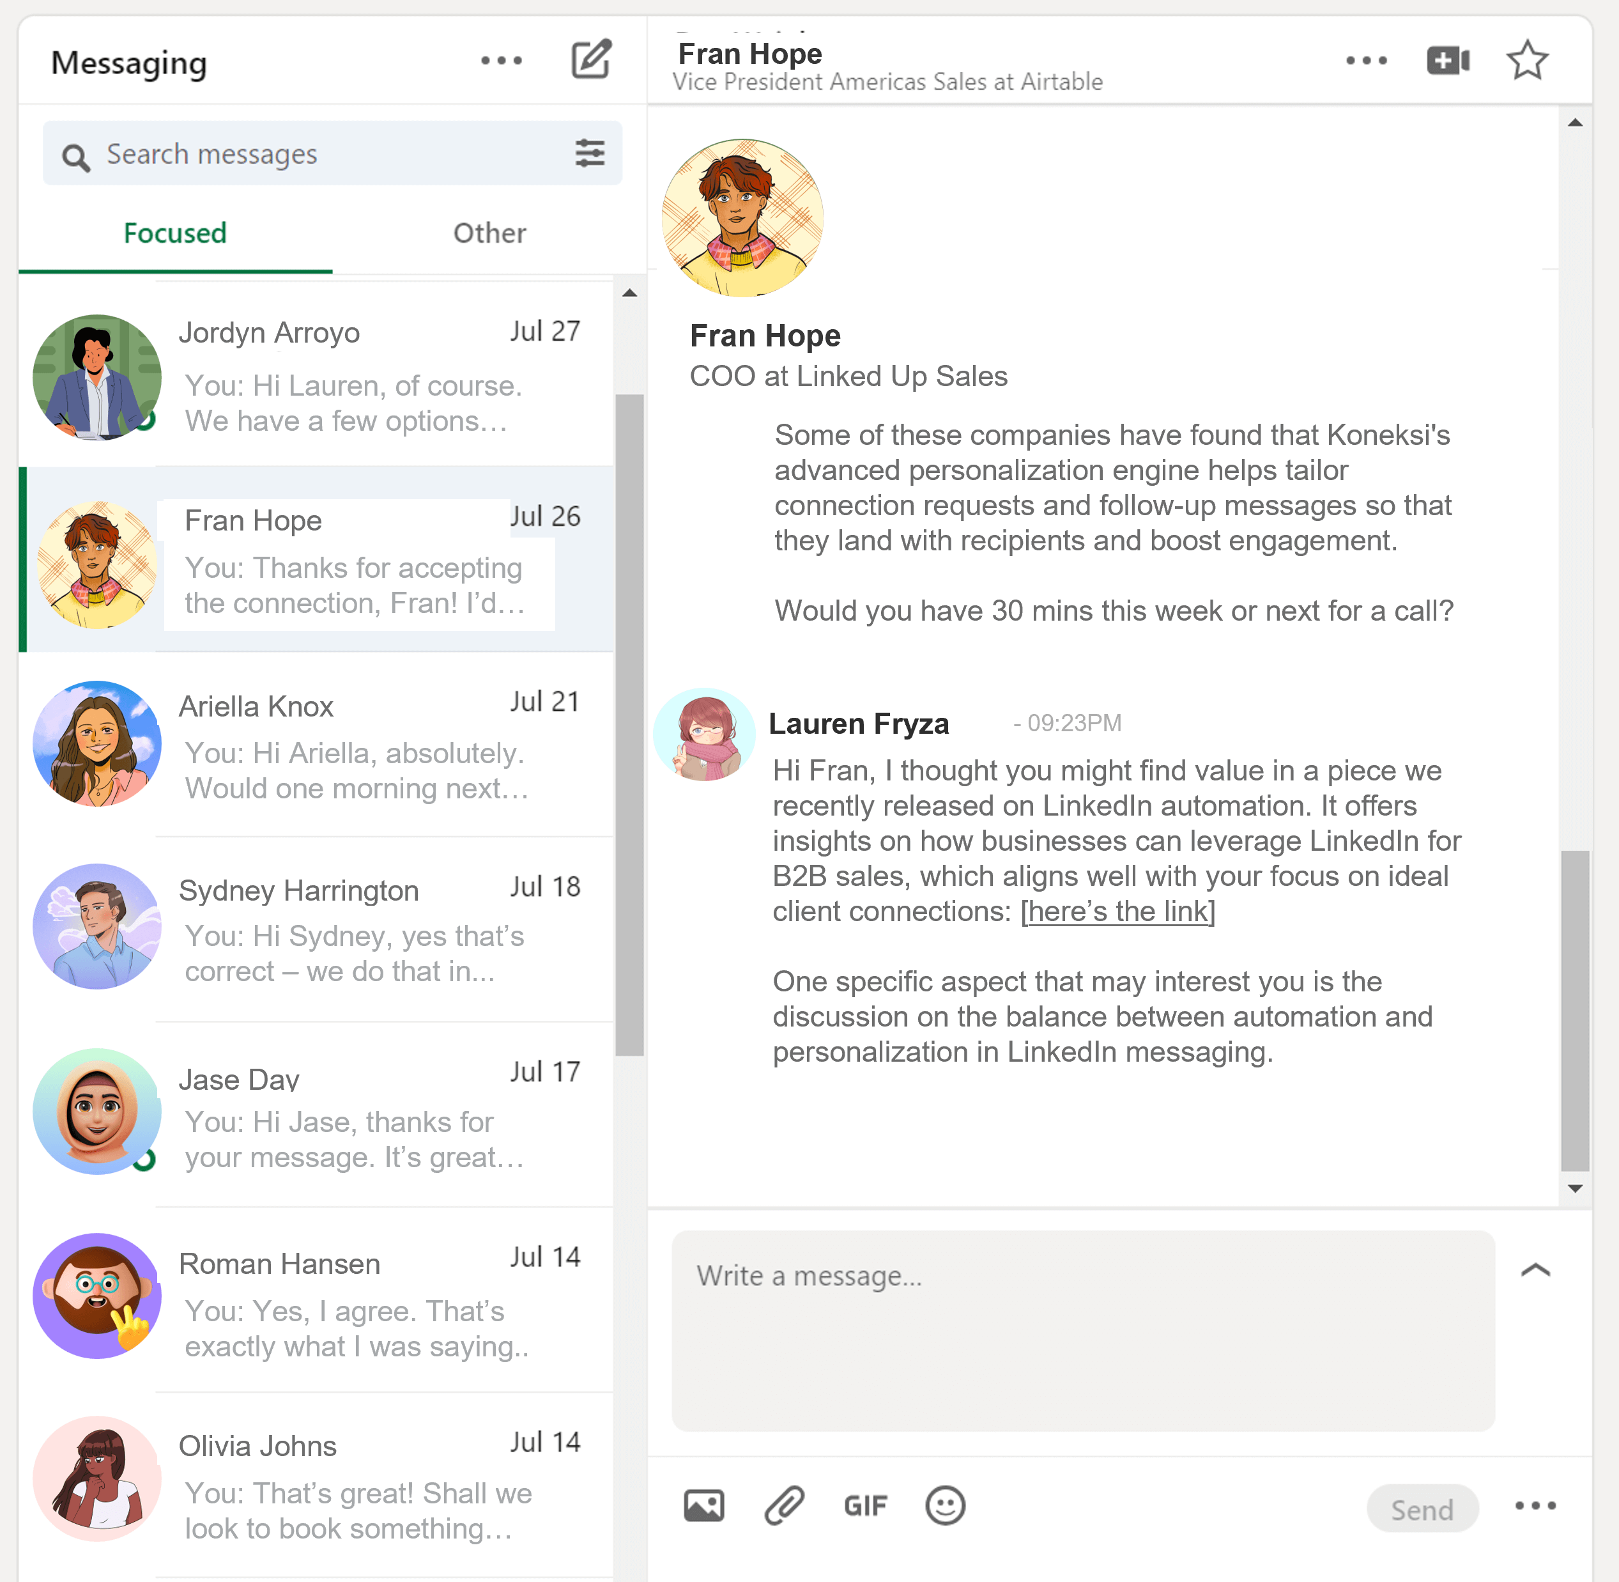Click Jase Day's avatar in the list
The height and width of the screenshot is (1582, 1619).
click(96, 1112)
